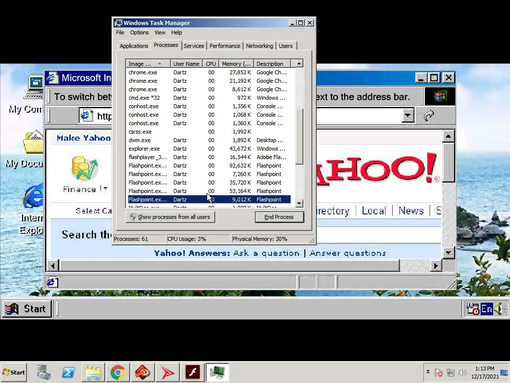
Task: Click highlighted Flashpoint.exe row with 9,012 K
Action: click(x=209, y=199)
